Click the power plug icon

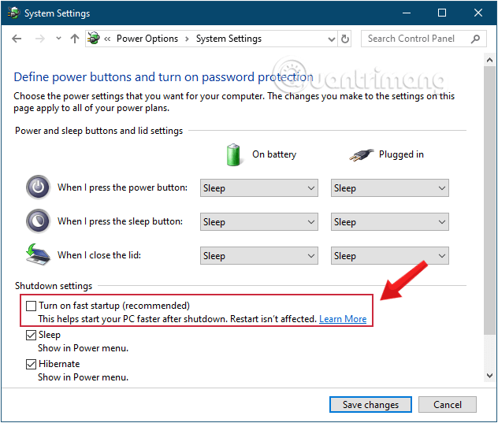pos(362,155)
